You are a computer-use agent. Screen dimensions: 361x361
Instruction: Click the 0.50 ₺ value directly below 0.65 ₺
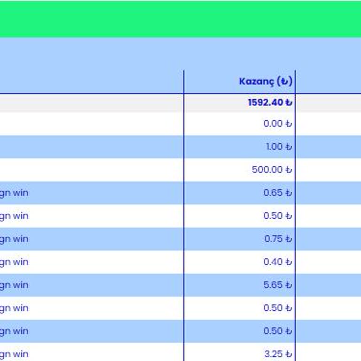[x=277, y=216]
